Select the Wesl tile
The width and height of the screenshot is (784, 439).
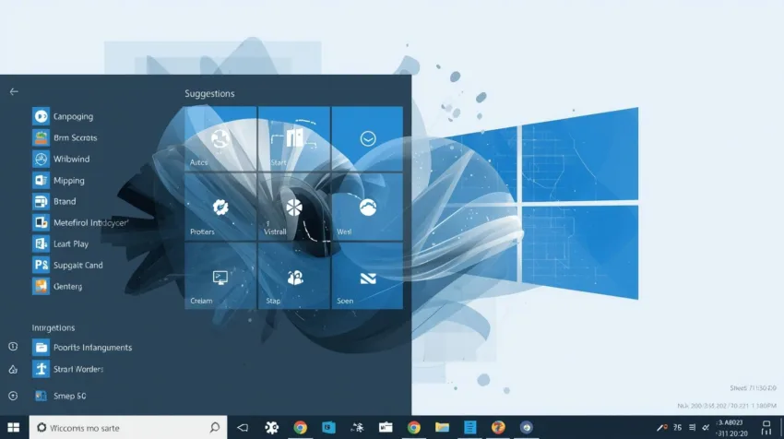coord(367,208)
